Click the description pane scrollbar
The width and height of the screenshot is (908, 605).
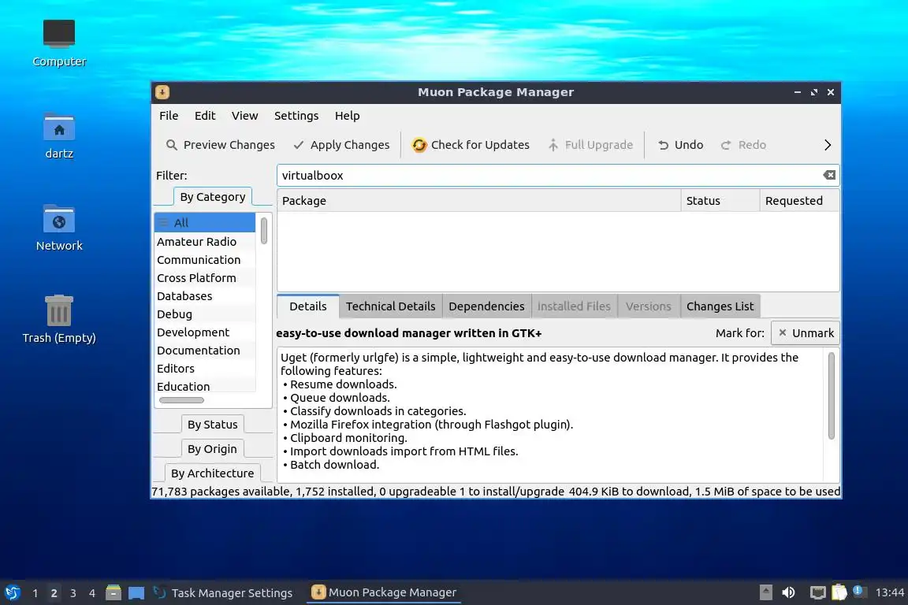pyautogui.click(x=832, y=396)
